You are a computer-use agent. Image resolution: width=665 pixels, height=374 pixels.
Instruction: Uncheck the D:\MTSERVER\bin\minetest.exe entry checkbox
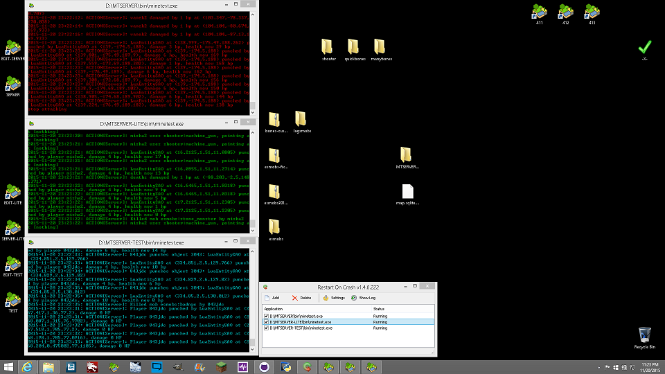coord(266,316)
